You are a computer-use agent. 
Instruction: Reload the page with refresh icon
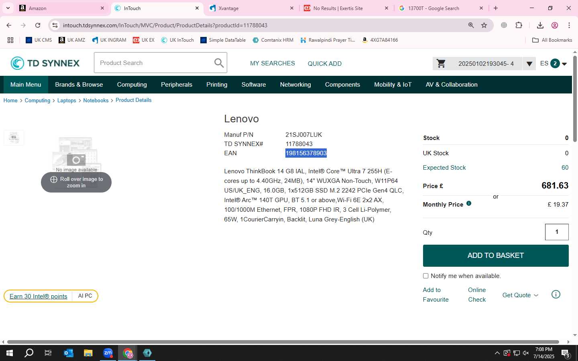coord(38,25)
